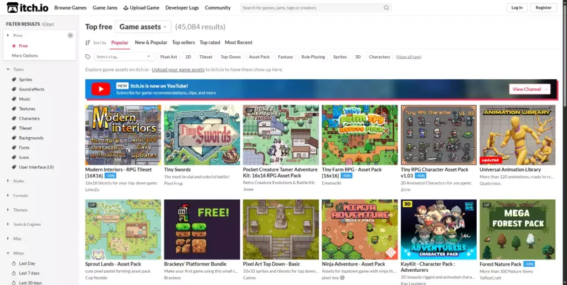The width and height of the screenshot is (567, 285).
Task: Sort by Most Recent
Action: click(238, 42)
